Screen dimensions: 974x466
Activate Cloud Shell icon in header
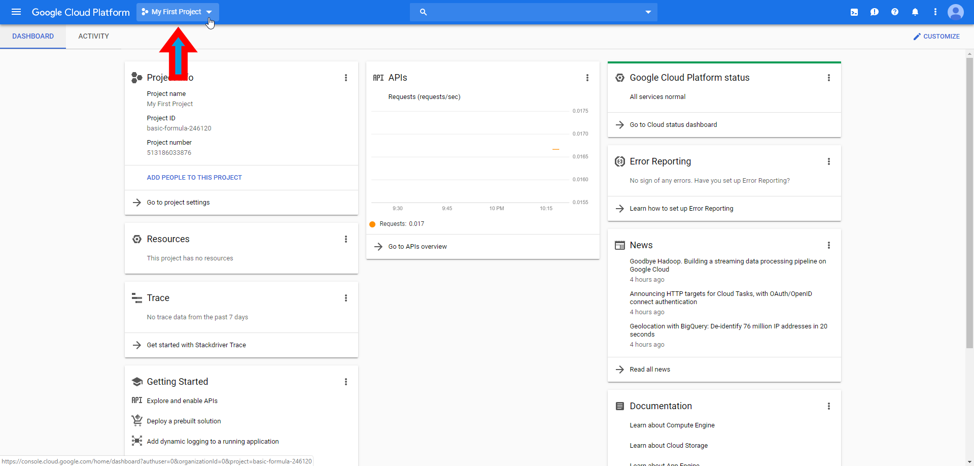(x=854, y=12)
